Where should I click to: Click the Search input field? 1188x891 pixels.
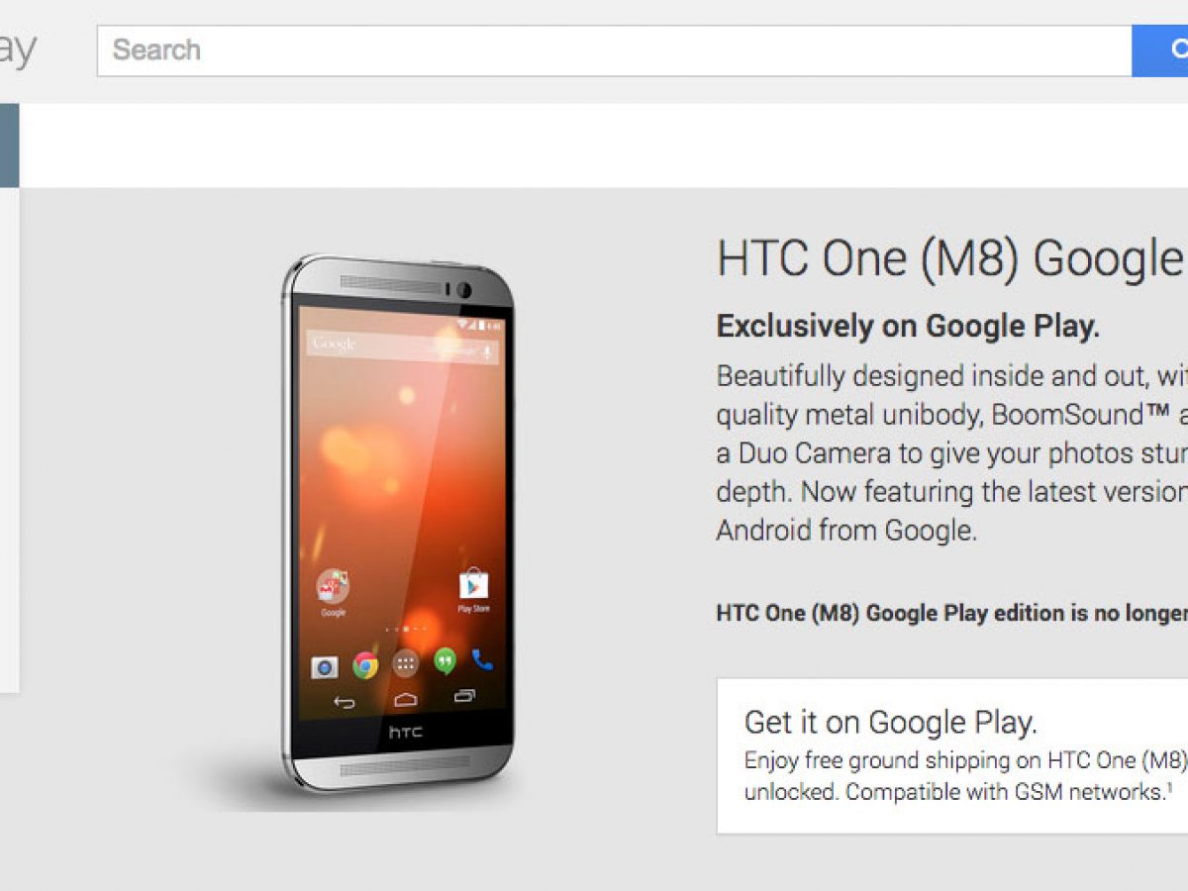click(614, 50)
